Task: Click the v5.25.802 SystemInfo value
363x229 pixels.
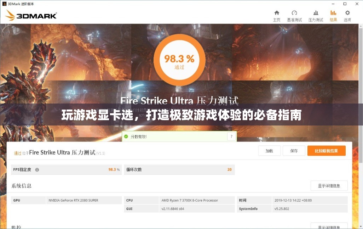Action: 282,208
